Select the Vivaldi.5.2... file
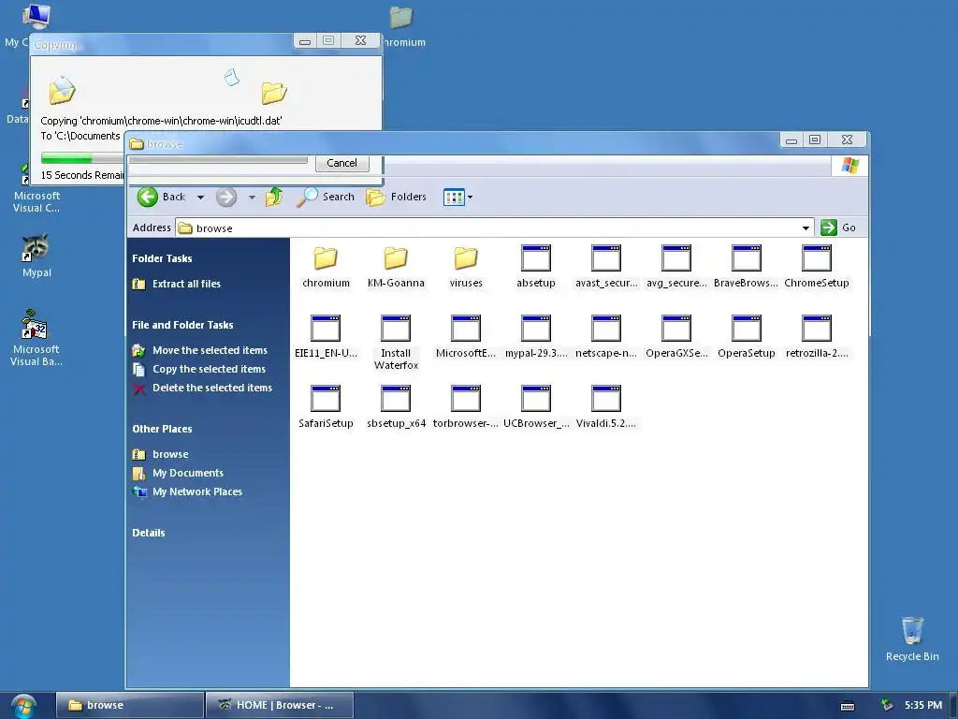Image resolution: width=958 pixels, height=719 pixels. pos(606,407)
